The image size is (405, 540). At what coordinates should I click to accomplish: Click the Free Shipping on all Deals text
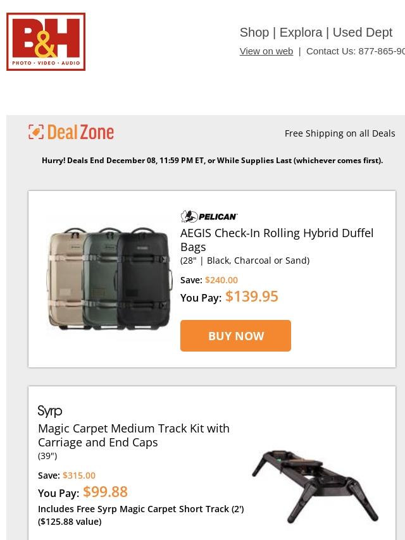click(x=340, y=133)
